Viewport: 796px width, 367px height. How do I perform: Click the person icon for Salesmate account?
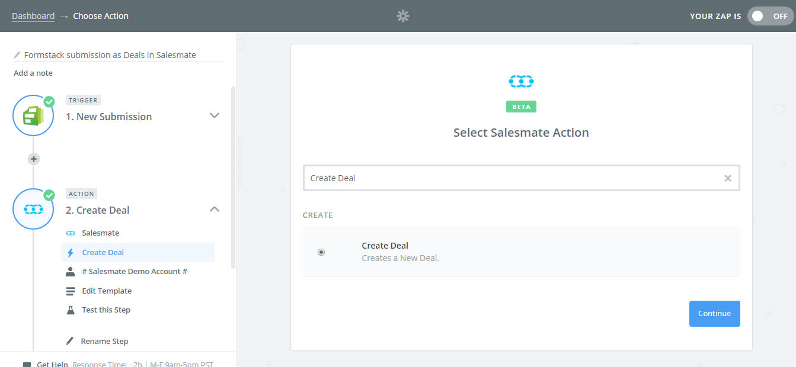71,272
